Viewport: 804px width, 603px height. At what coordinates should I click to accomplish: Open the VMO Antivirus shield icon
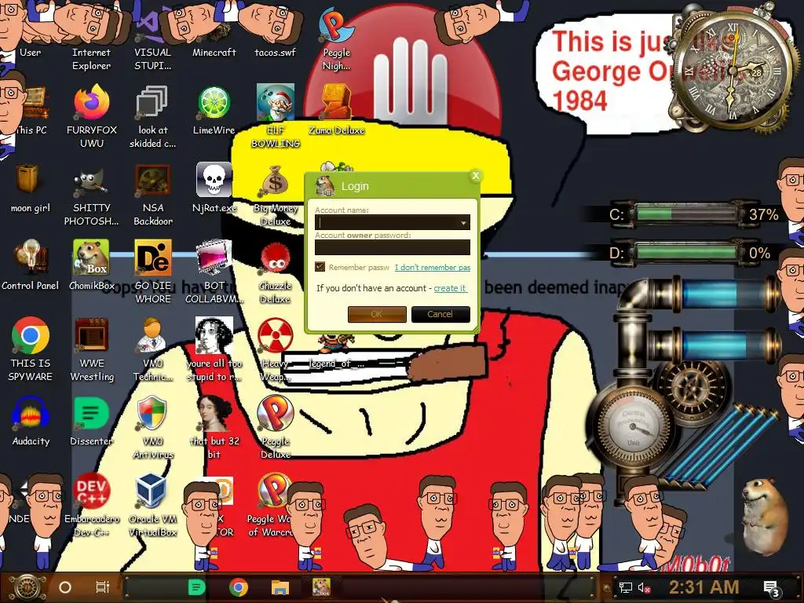tap(152, 428)
